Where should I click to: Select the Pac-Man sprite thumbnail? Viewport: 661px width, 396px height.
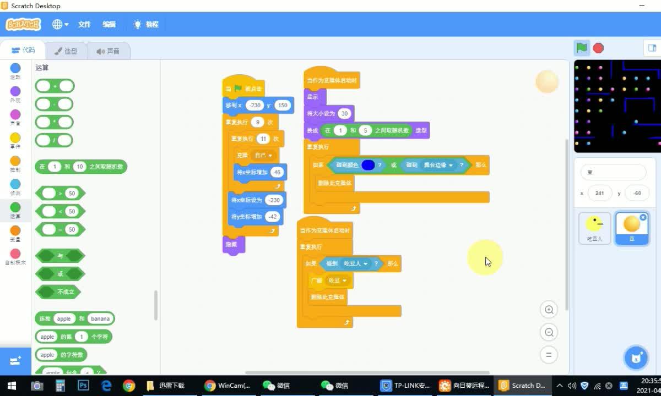[594, 228]
